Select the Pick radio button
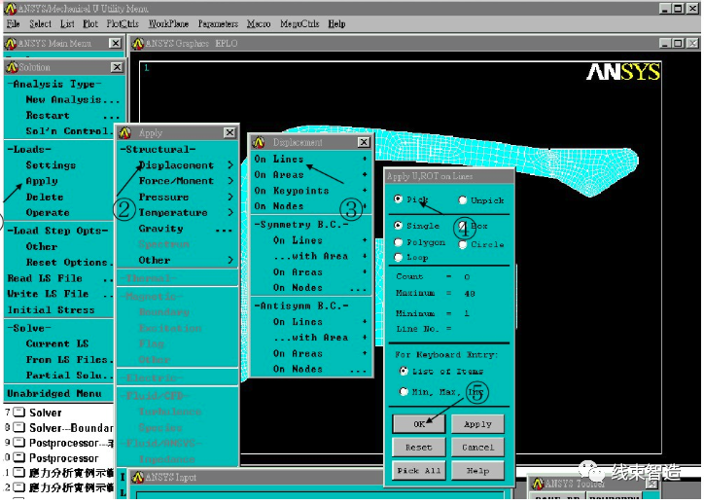Screen dimensions: 704x504 pyautogui.click(x=398, y=198)
